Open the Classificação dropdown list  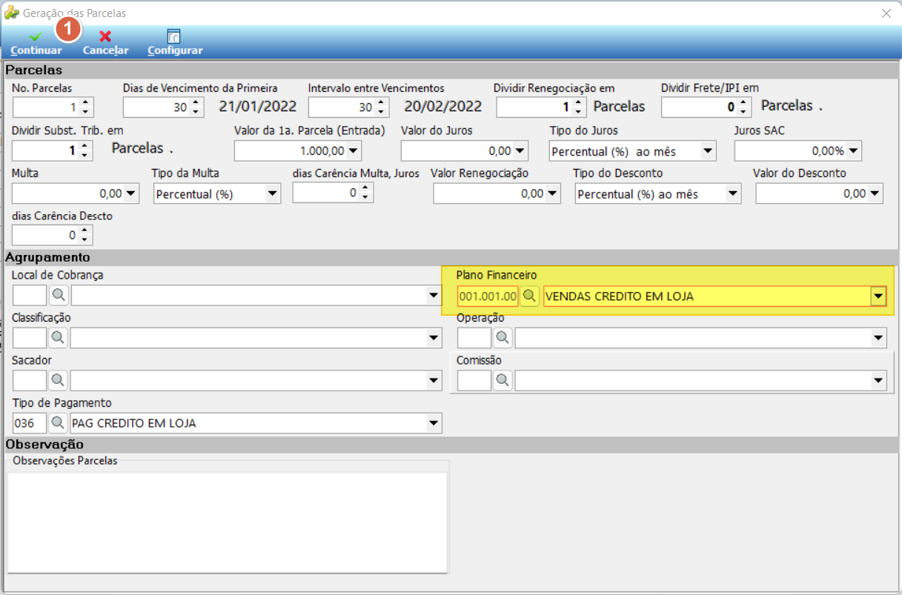[x=434, y=338]
